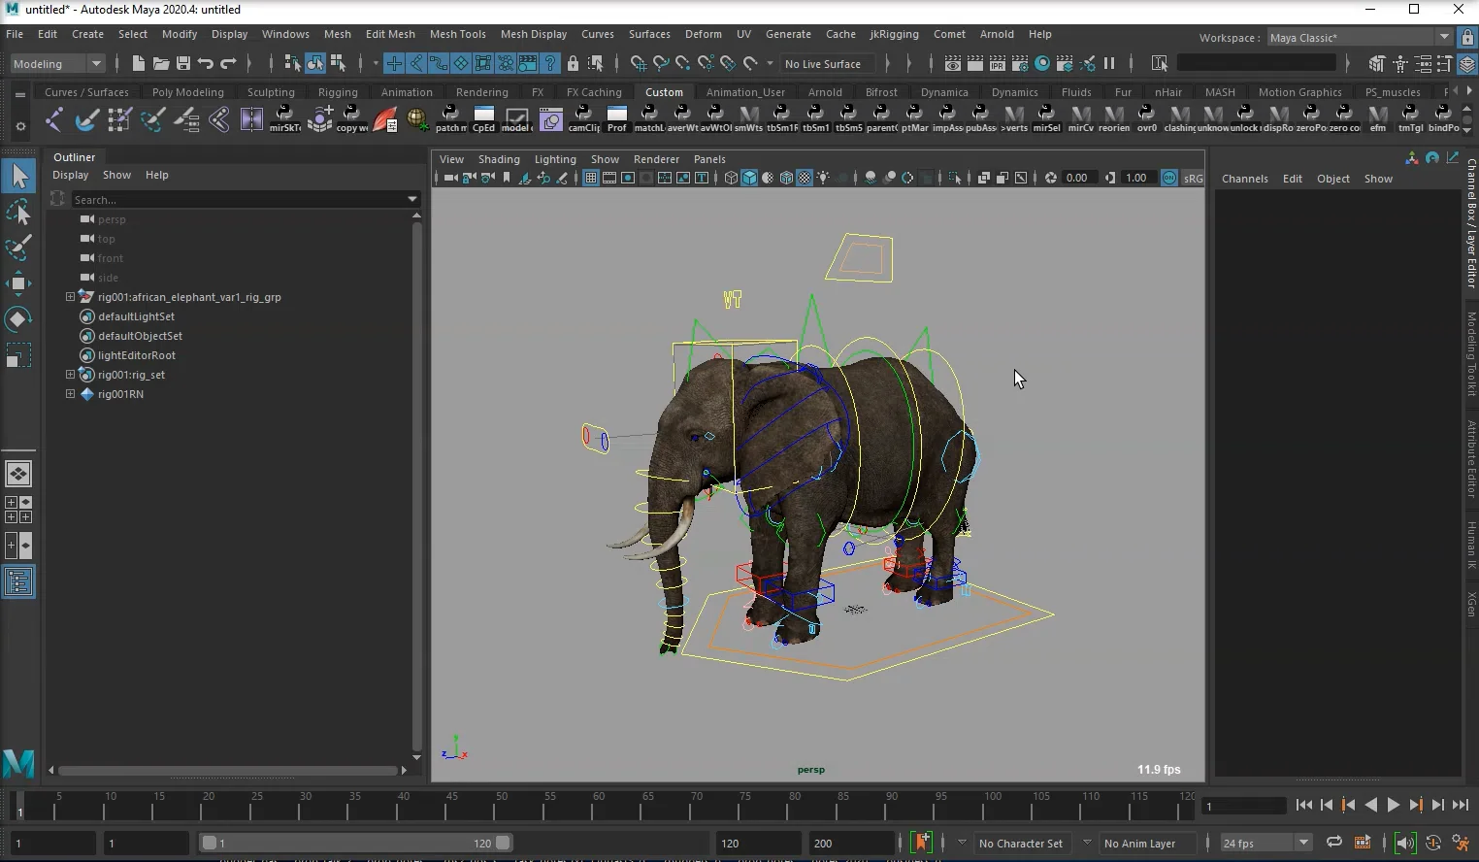Open the Workspace Maya Classic dropdown
1479x862 pixels.
(x=1360, y=37)
